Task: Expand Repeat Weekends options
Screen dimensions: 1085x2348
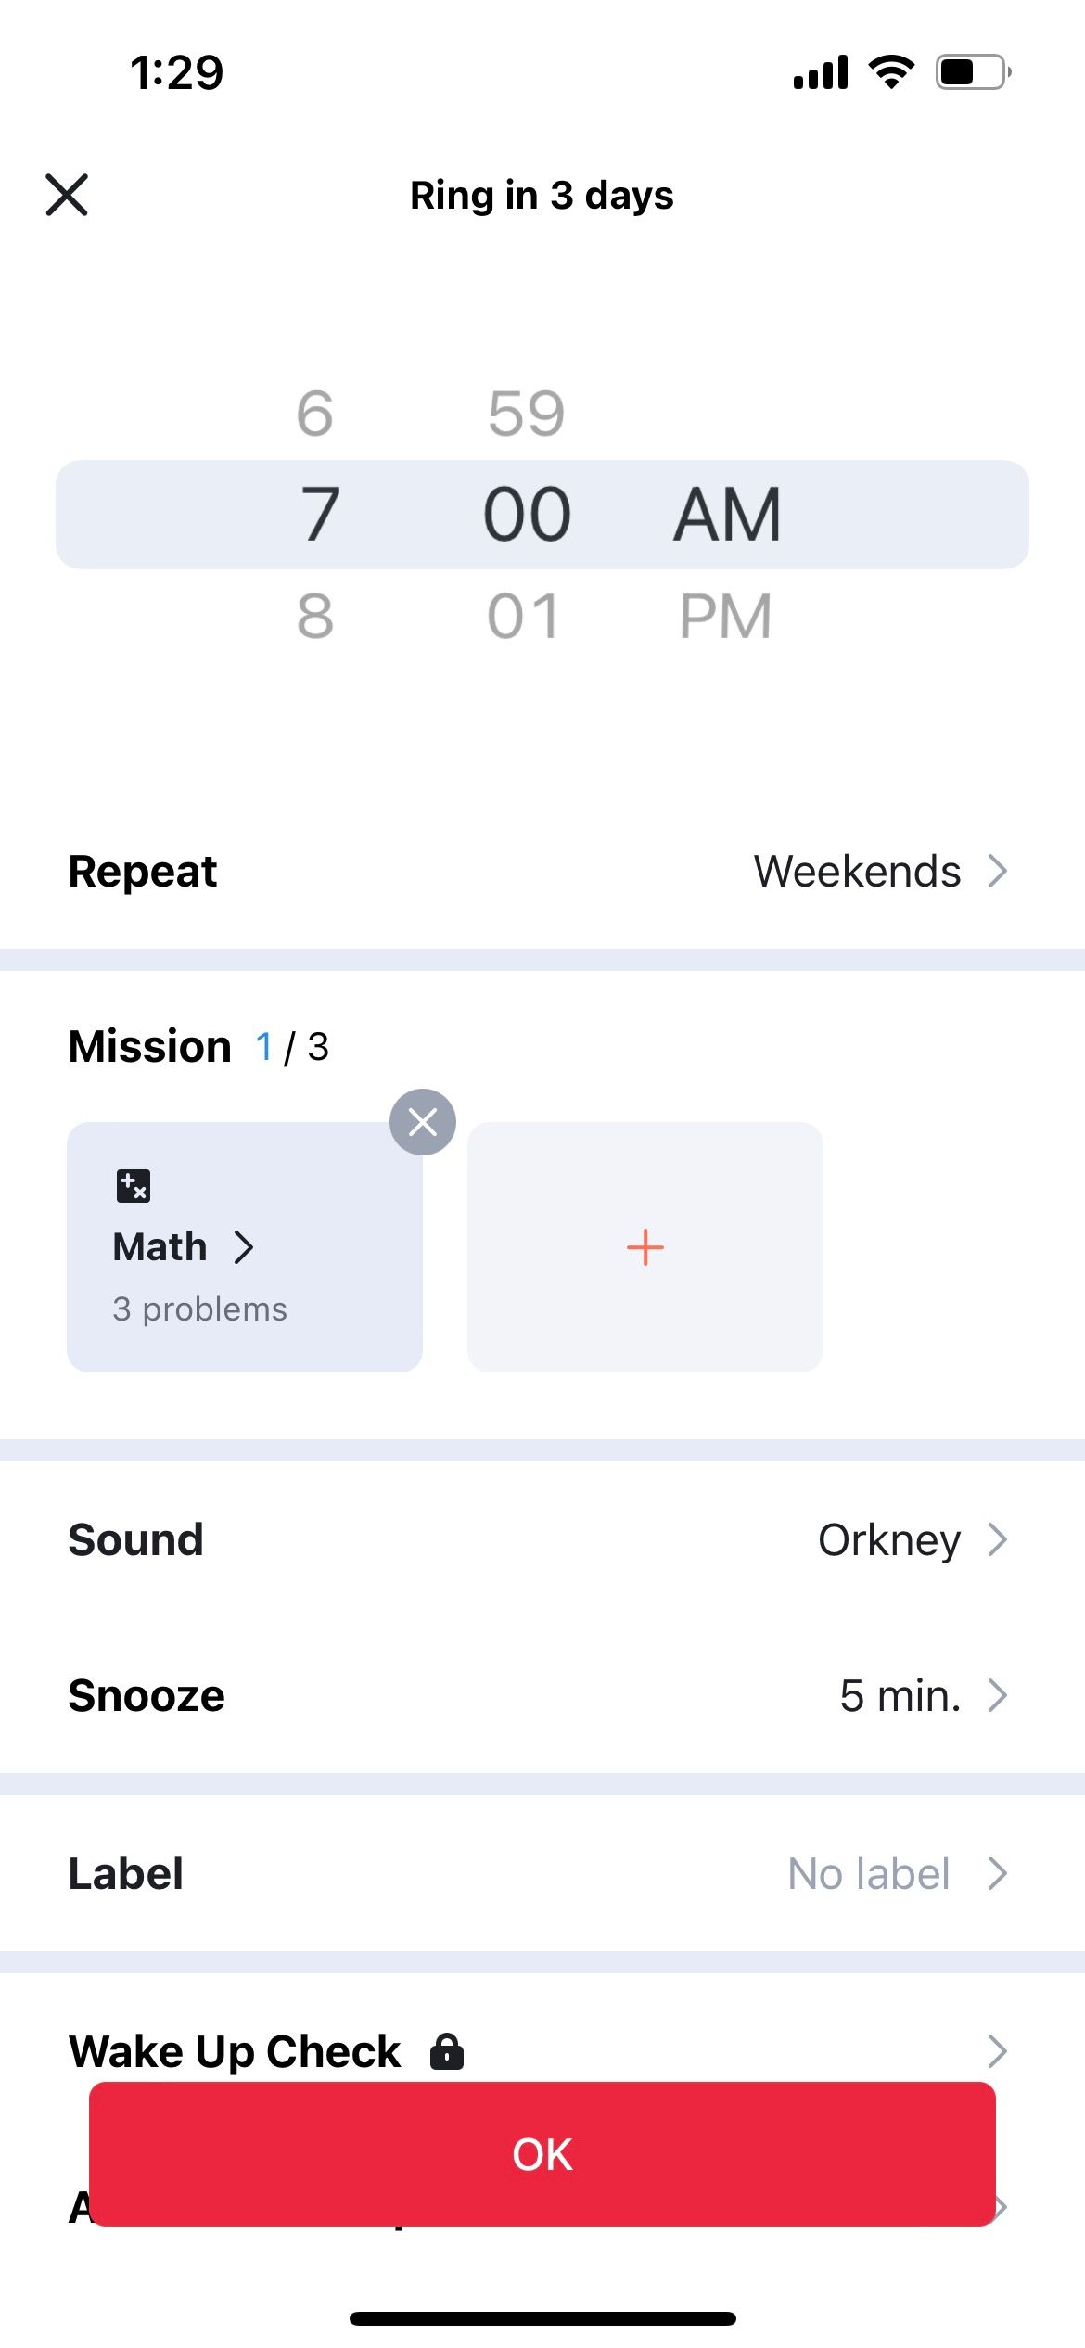Action: click(x=879, y=872)
